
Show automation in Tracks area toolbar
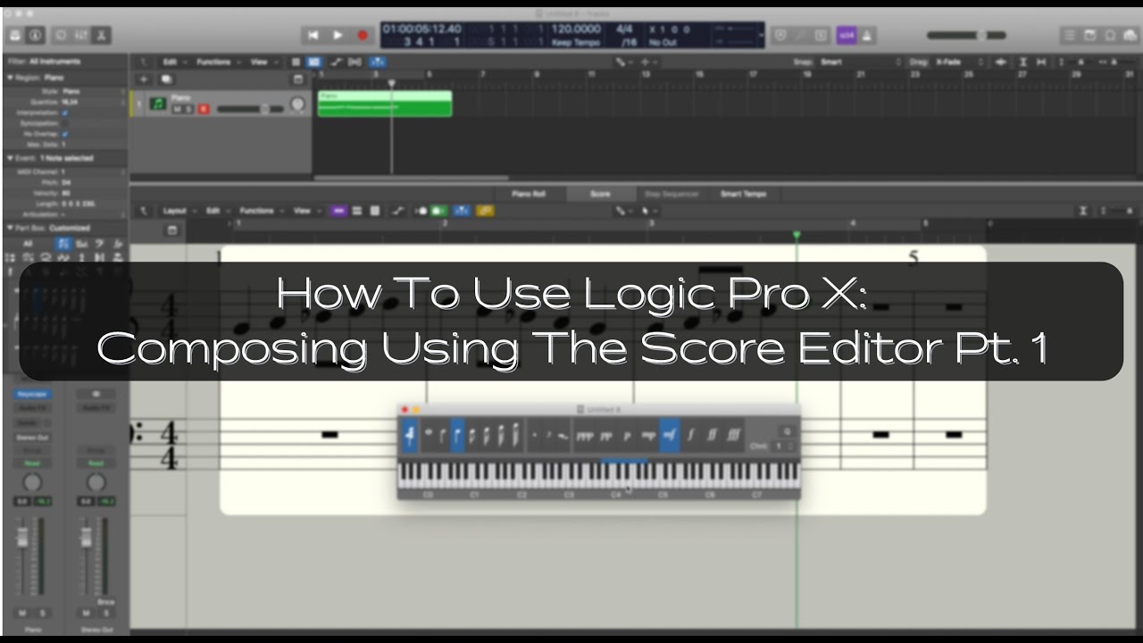pyautogui.click(x=336, y=62)
